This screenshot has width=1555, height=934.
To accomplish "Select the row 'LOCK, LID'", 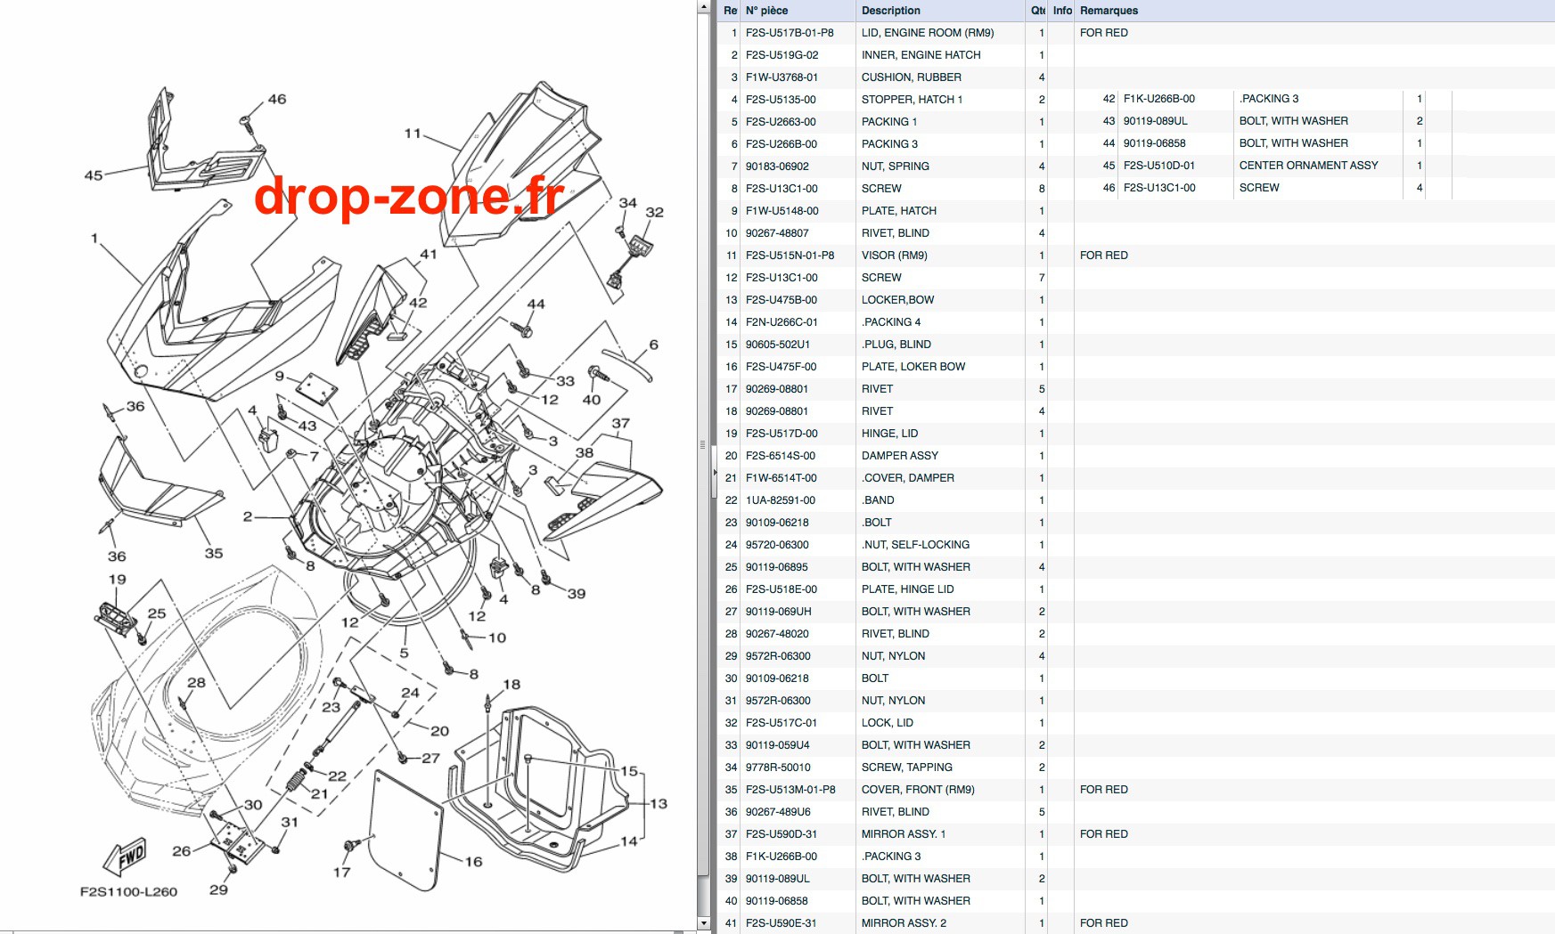I will pos(1136,723).
